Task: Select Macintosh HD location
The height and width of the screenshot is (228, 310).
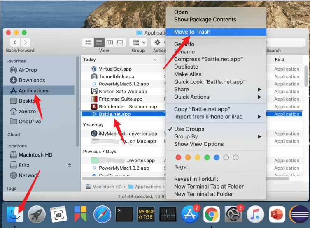Action: tap(31, 155)
